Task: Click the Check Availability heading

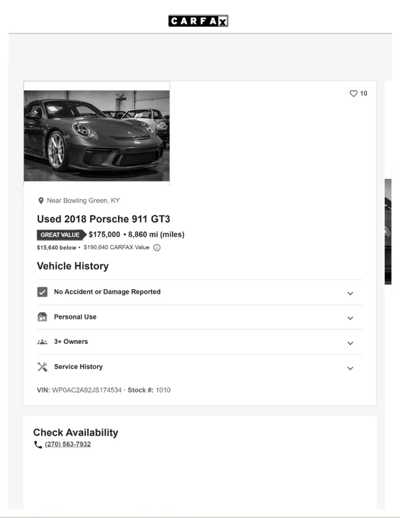Action: pyautogui.click(x=76, y=432)
